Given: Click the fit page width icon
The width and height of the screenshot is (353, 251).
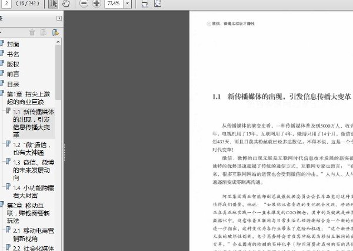Looking at the screenshot, I should coord(145,4).
